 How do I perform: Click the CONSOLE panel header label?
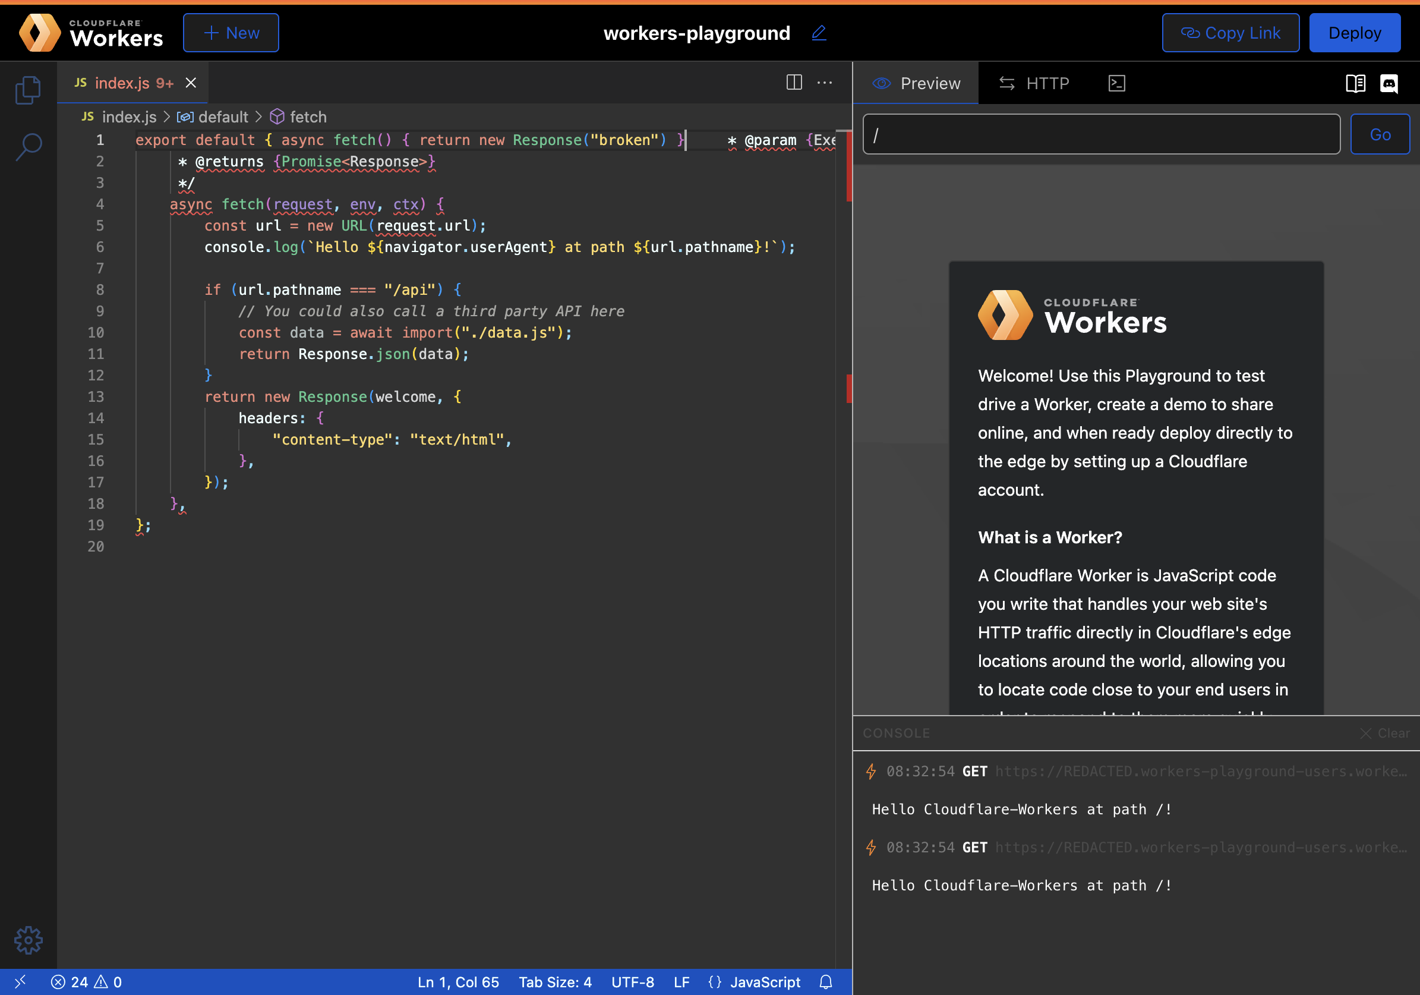pyautogui.click(x=895, y=733)
